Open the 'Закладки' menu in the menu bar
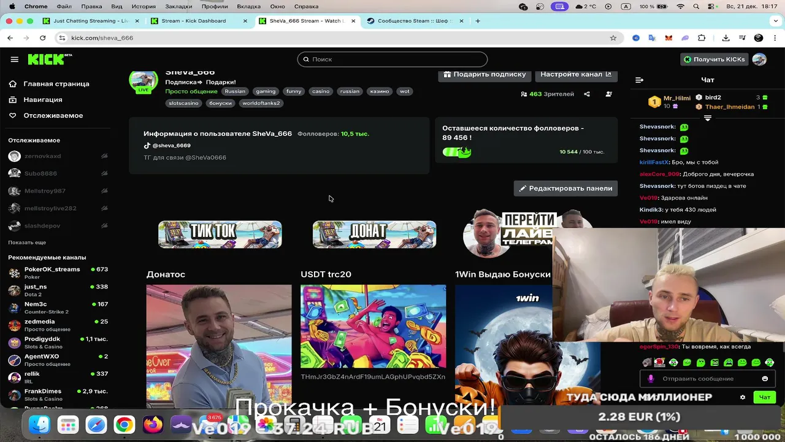The image size is (785, 442). click(x=178, y=6)
